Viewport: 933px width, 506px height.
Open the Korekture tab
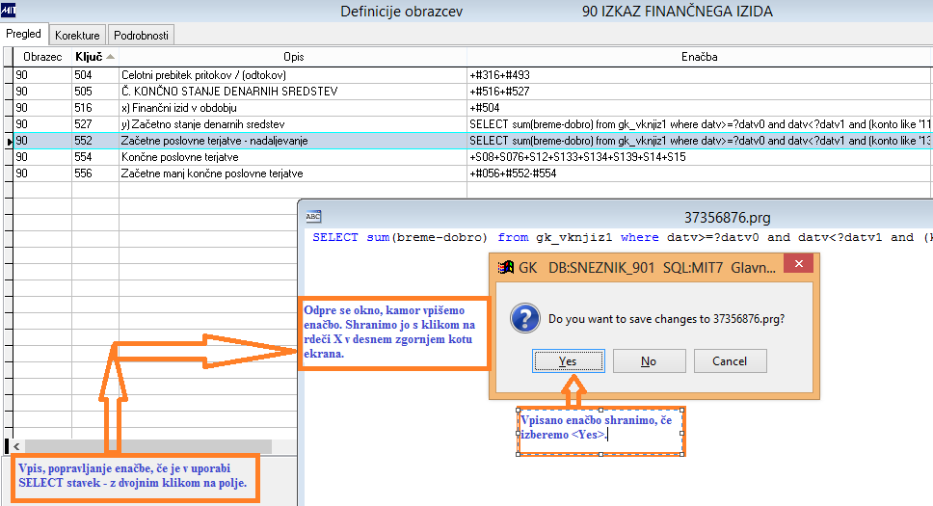coord(77,35)
